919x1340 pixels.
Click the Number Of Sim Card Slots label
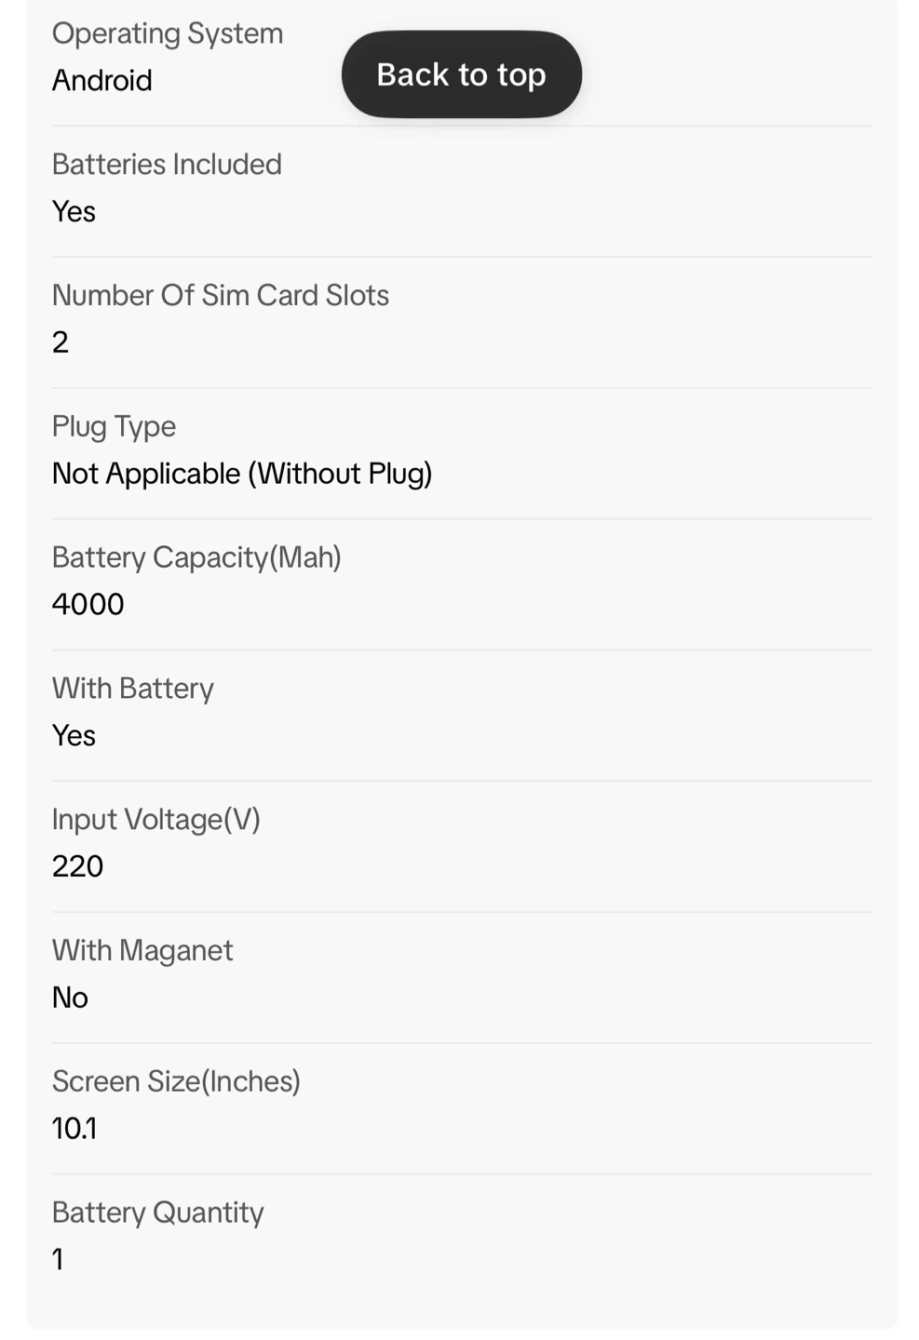221,295
